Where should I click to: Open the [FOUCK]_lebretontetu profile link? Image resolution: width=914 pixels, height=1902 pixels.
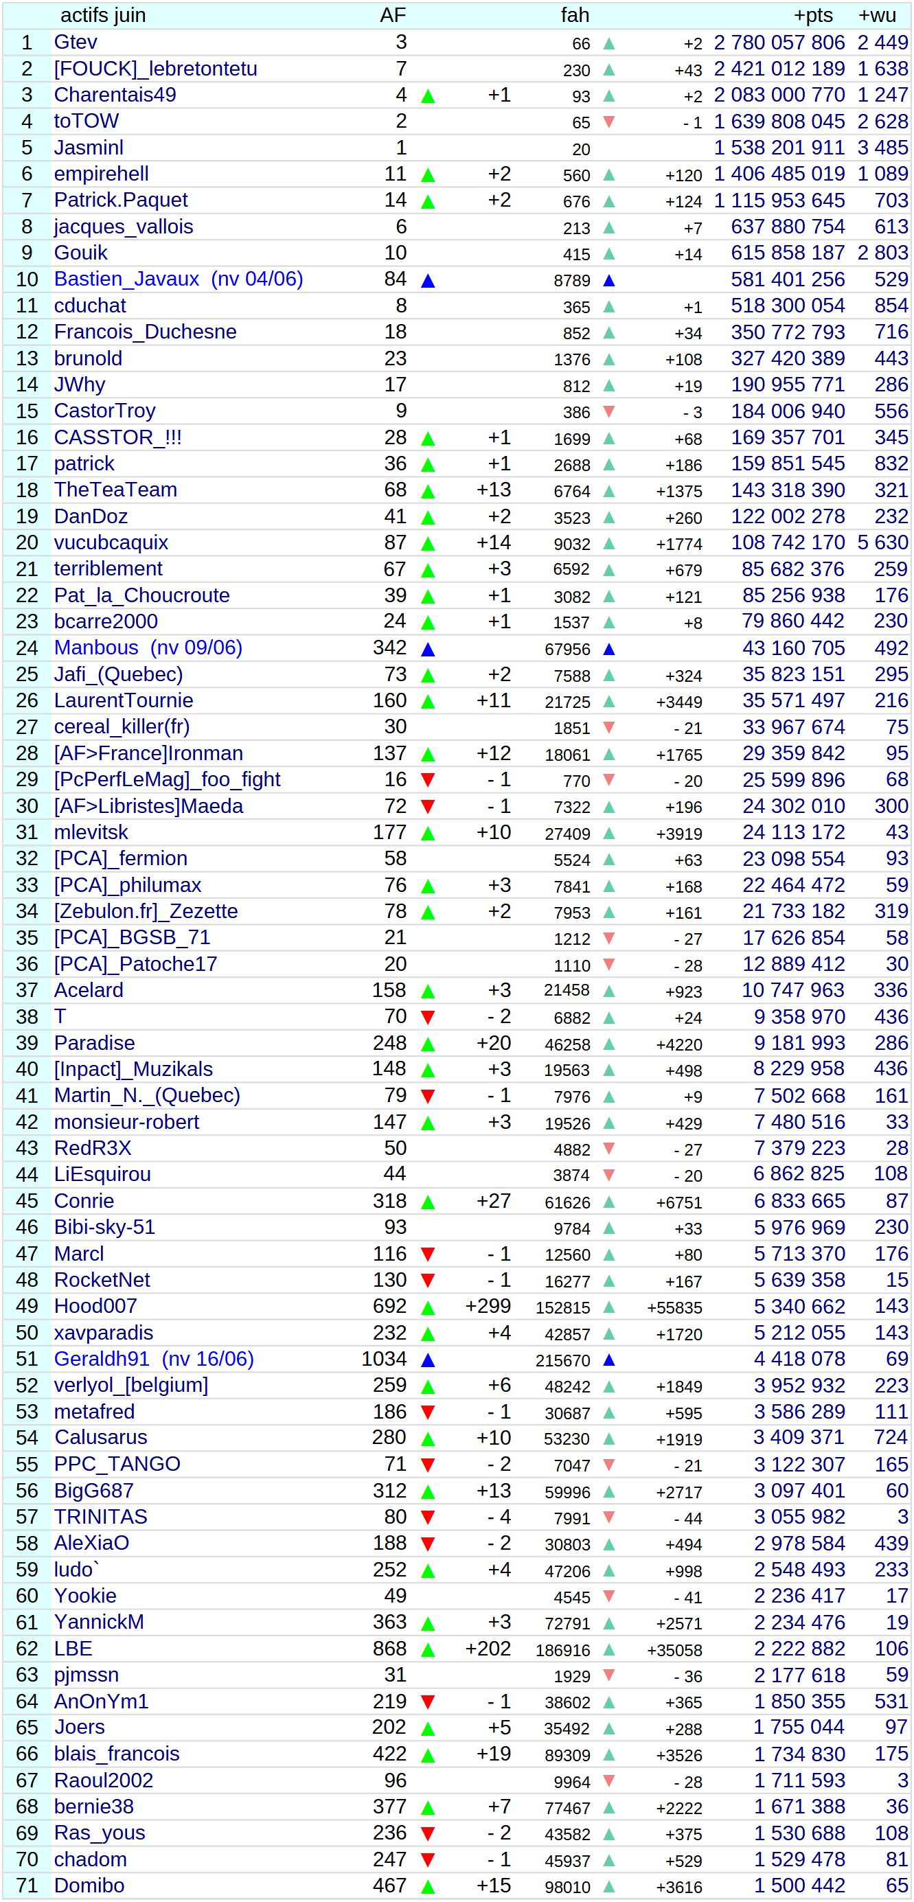pos(155,69)
